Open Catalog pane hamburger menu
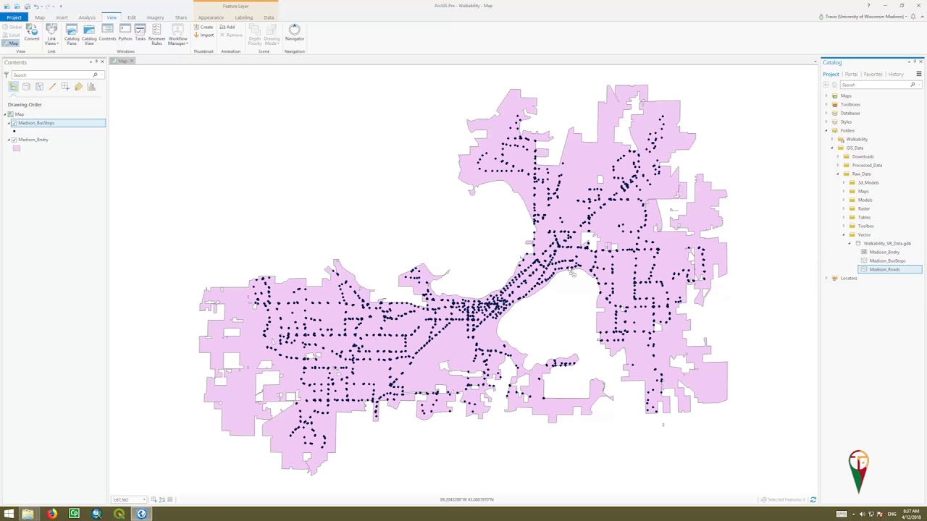The width and height of the screenshot is (927, 521). [x=919, y=74]
